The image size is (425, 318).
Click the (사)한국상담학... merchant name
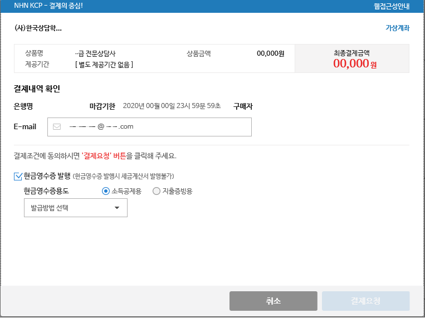click(x=38, y=28)
